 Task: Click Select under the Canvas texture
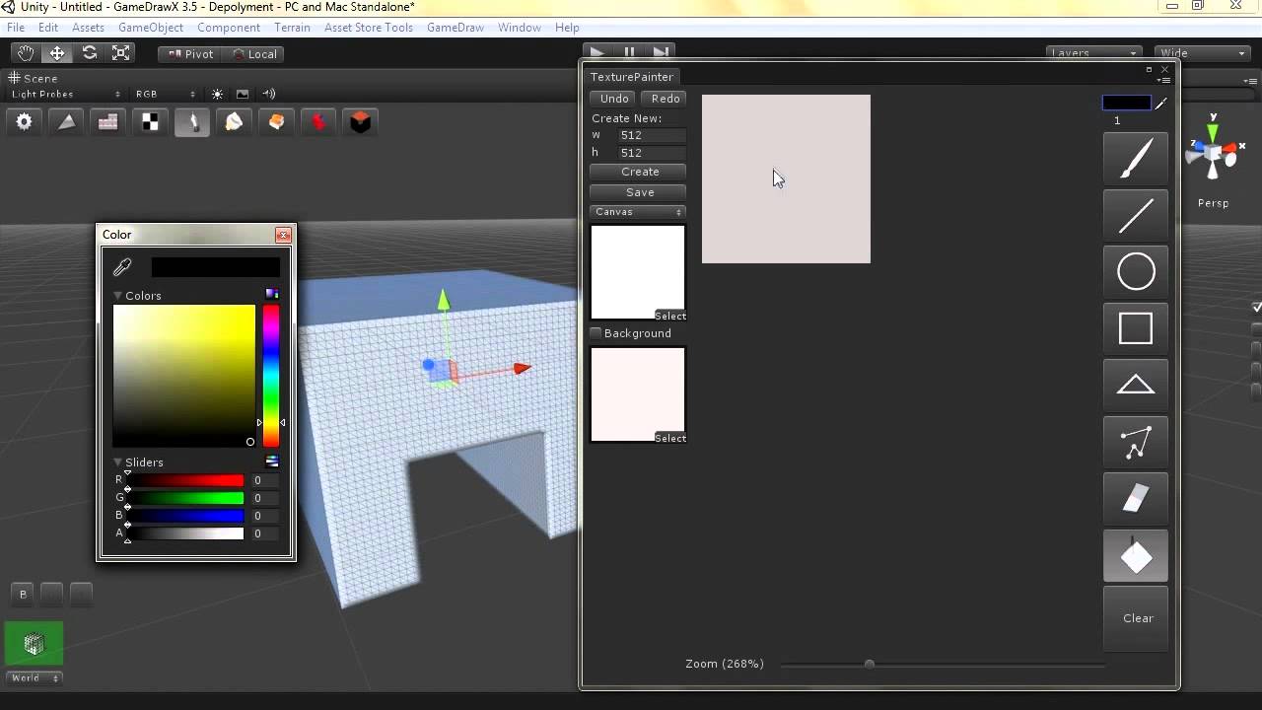[670, 316]
